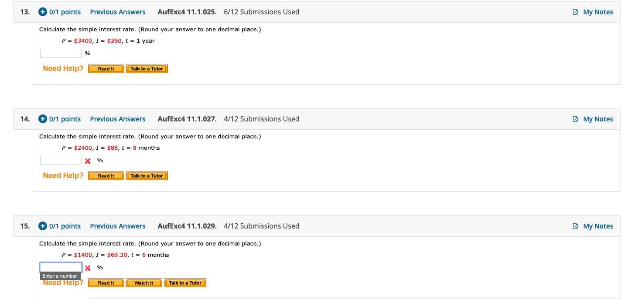
Task: Click the answer input box for question 14
Action: [x=60, y=160]
